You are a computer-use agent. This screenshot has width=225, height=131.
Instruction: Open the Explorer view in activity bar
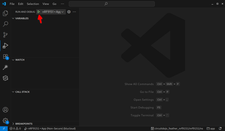point(5,13)
